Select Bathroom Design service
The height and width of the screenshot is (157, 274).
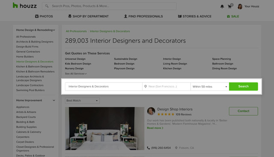tap(223, 64)
